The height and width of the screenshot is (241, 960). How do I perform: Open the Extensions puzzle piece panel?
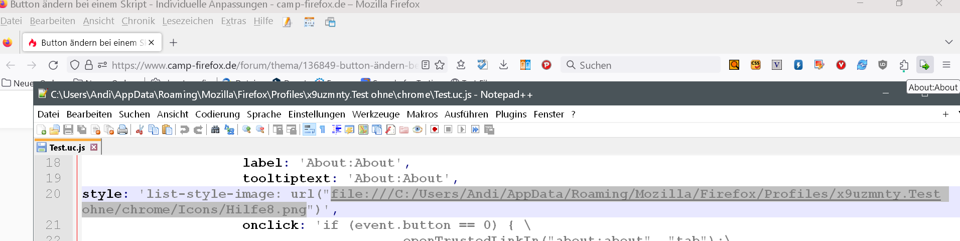click(x=904, y=65)
